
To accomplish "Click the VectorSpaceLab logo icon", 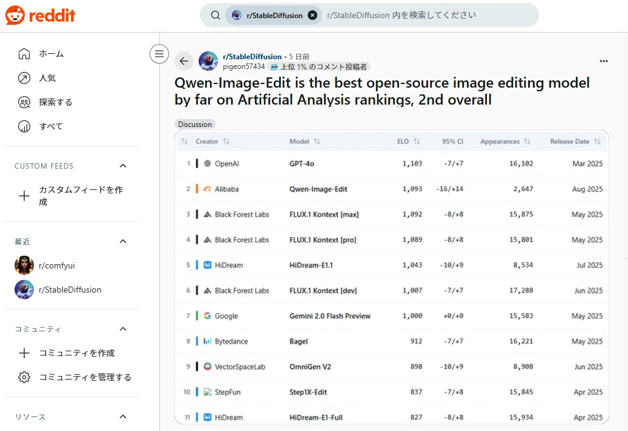I will click(x=208, y=366).
